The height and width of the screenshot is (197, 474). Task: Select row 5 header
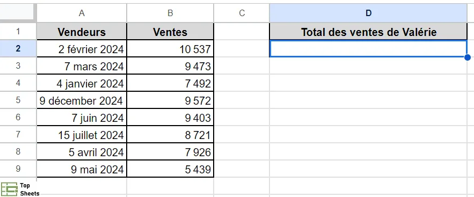point(18,100)
